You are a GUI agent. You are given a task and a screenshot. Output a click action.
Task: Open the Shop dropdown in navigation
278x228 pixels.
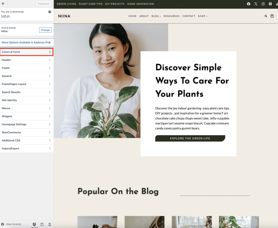(203, 16)
